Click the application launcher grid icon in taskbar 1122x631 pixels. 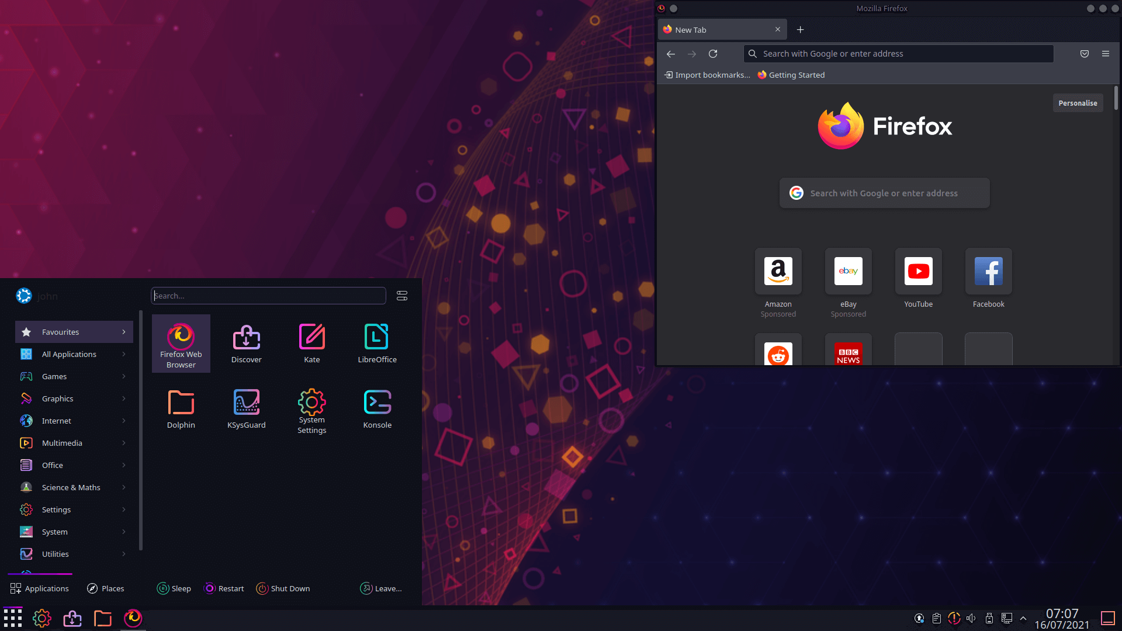(x=13, y=618)
